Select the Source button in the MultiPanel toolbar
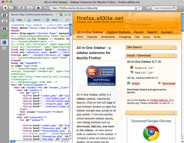This screenshot has height=143, width=184. [37, 20]
